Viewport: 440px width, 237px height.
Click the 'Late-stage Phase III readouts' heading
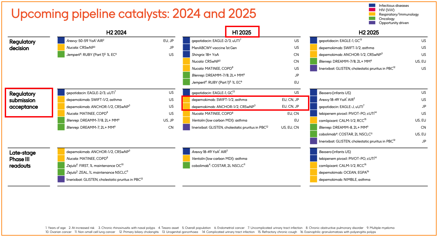click(22, 159)
